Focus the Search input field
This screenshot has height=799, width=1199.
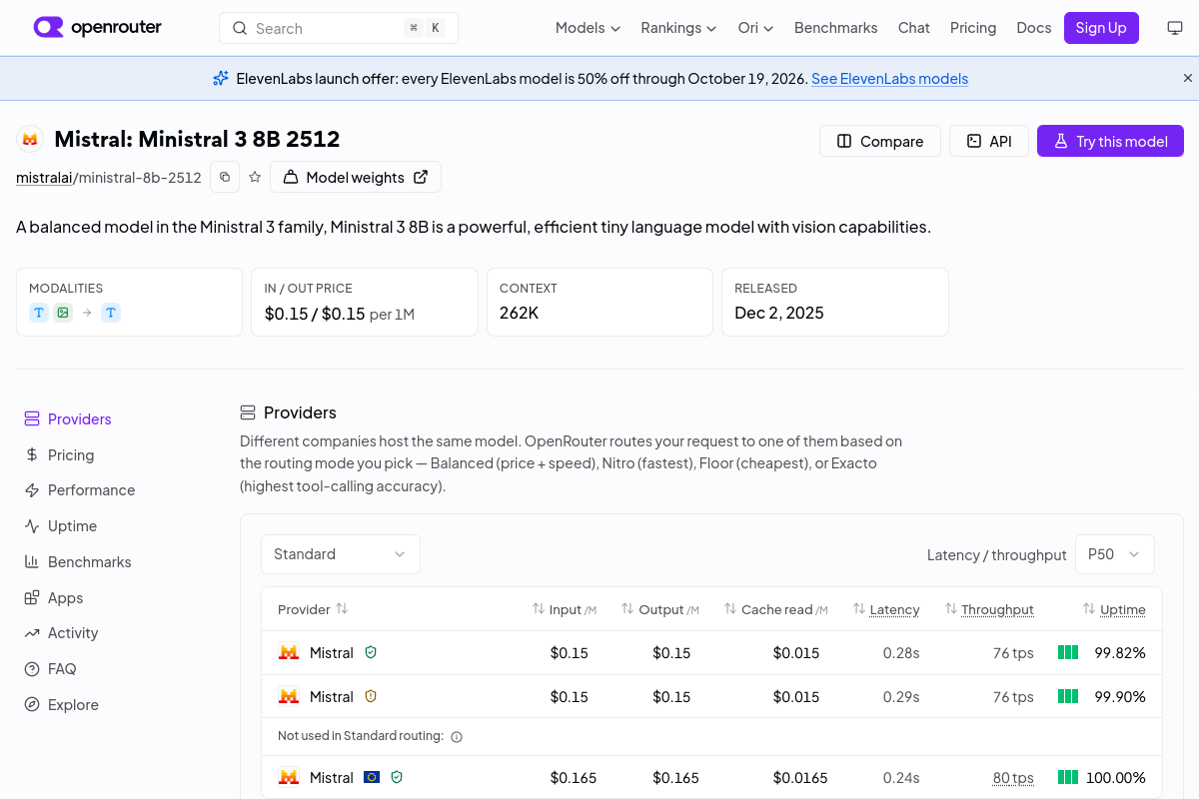click(339, 28)
